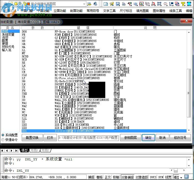Switch to the 布局1 tab
Screen dimensions: 194x180
[34, 151]
